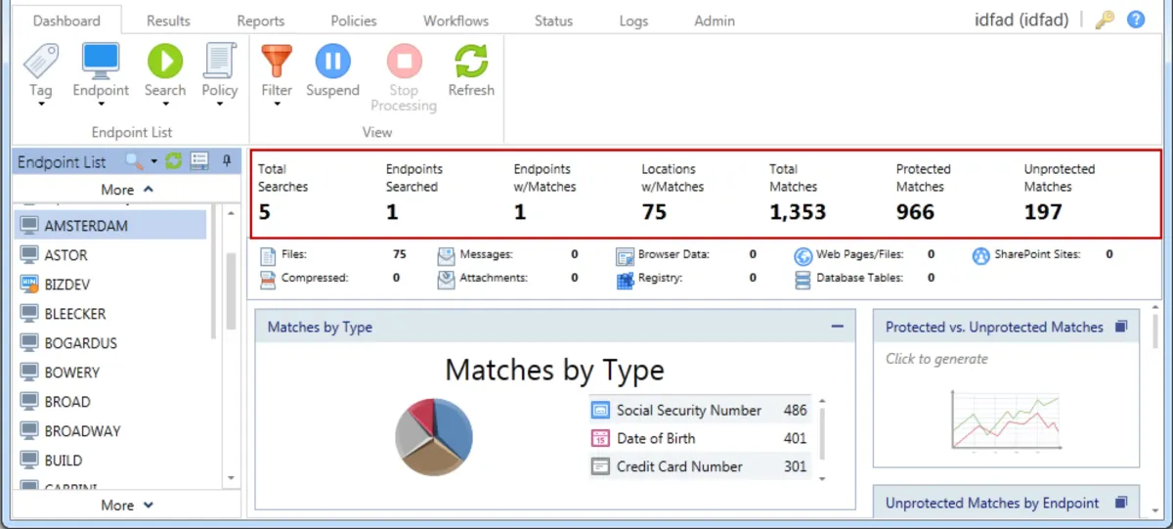Click the Stop Processing icon
Image resolution: width=1173 pixels, height=529 pixels.
[404, 61]
